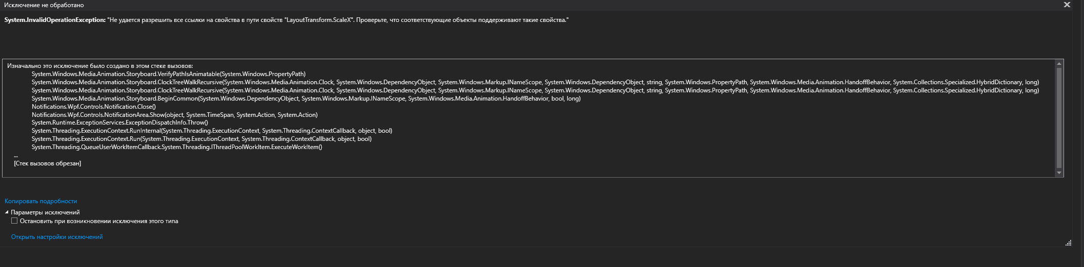
Task: Collapse the "Параметры исключений" section
Action: pyautogui.click(x=7, y=212)
